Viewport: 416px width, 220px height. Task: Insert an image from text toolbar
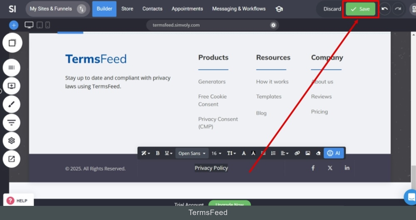click(x=308, y=153)
